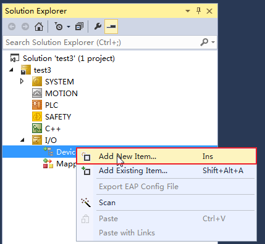Click the Collapse All toolbar icon
Image resolution: width=265 pixels, height=244 pixels.
79,26
